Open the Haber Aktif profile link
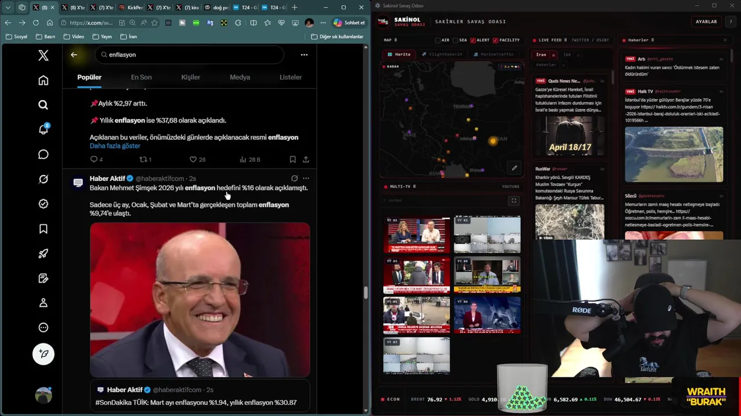This screenshot has width=741, height=416. point(108,179)
